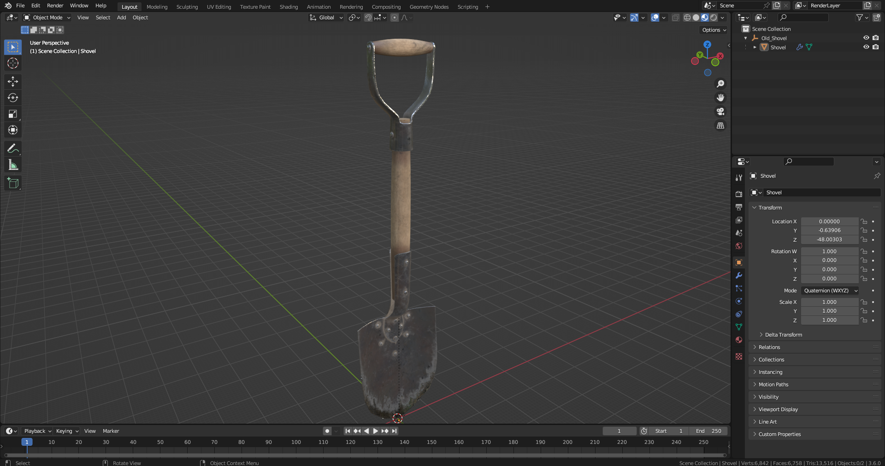
Task: Hide Shovel object in viewport
Action: (x=866, y=47)
